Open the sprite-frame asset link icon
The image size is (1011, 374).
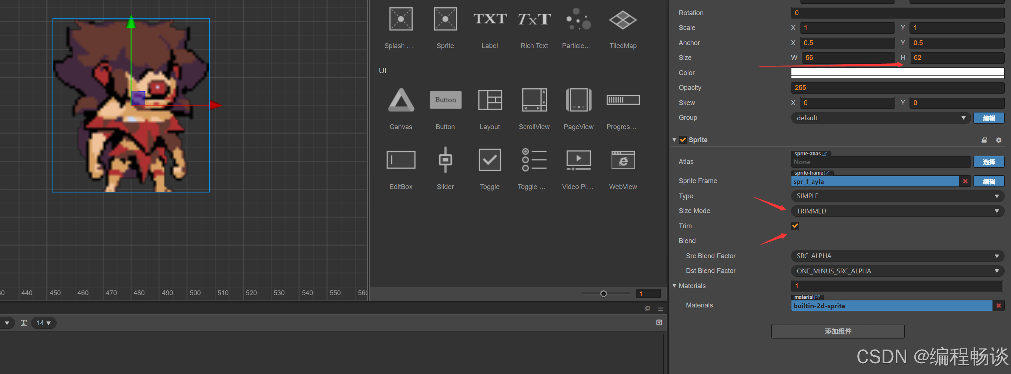(827, 172)
